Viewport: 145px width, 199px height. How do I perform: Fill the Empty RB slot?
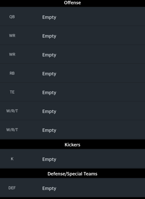pos(49,74)
